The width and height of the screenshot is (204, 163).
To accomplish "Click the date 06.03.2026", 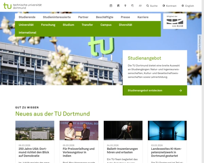I will click(x=24, y=145).
